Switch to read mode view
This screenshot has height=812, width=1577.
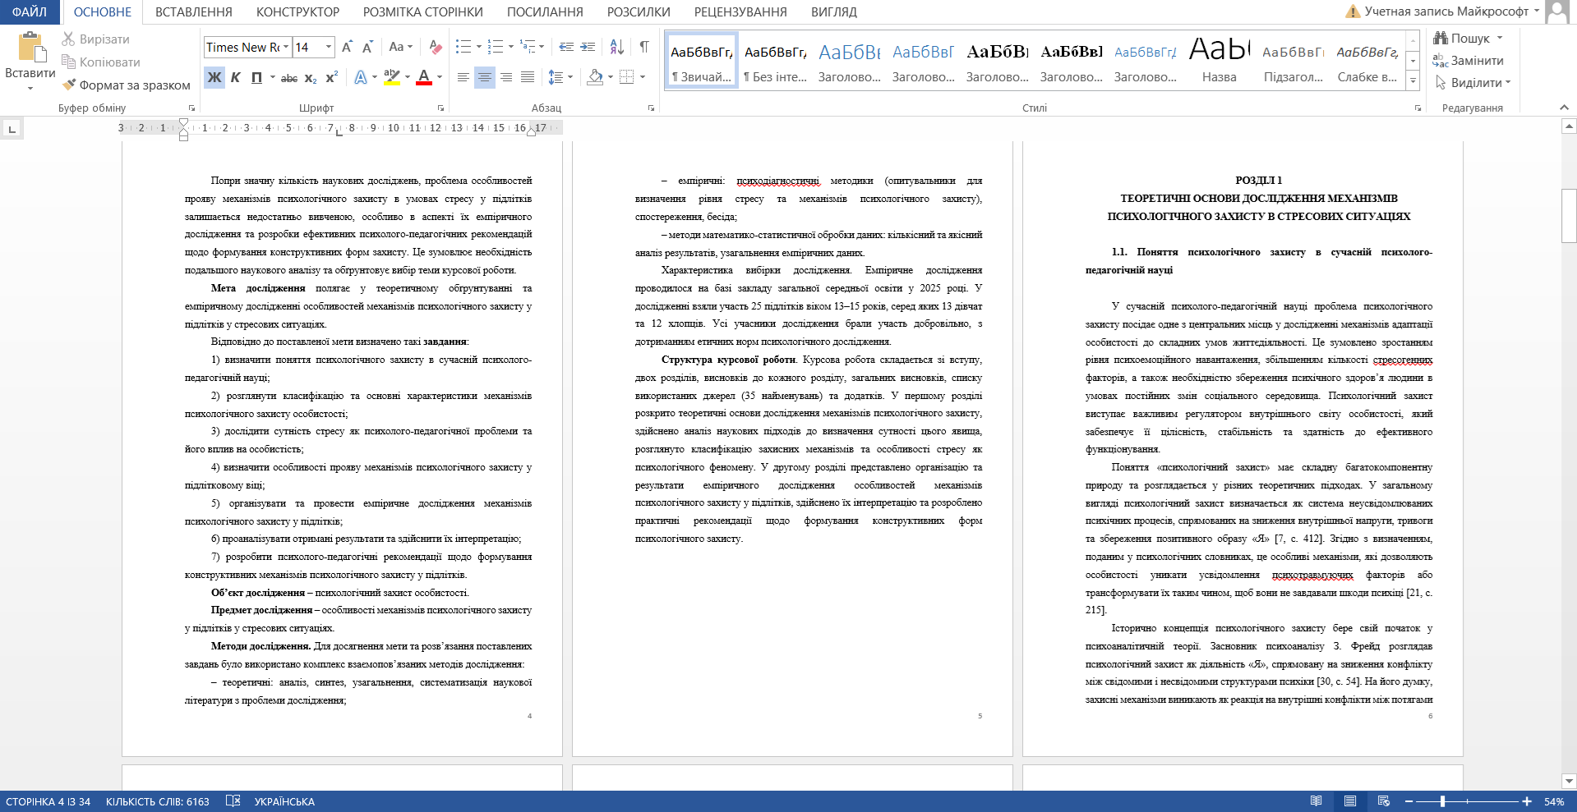pyautogui.click(x=1316, y=801)
